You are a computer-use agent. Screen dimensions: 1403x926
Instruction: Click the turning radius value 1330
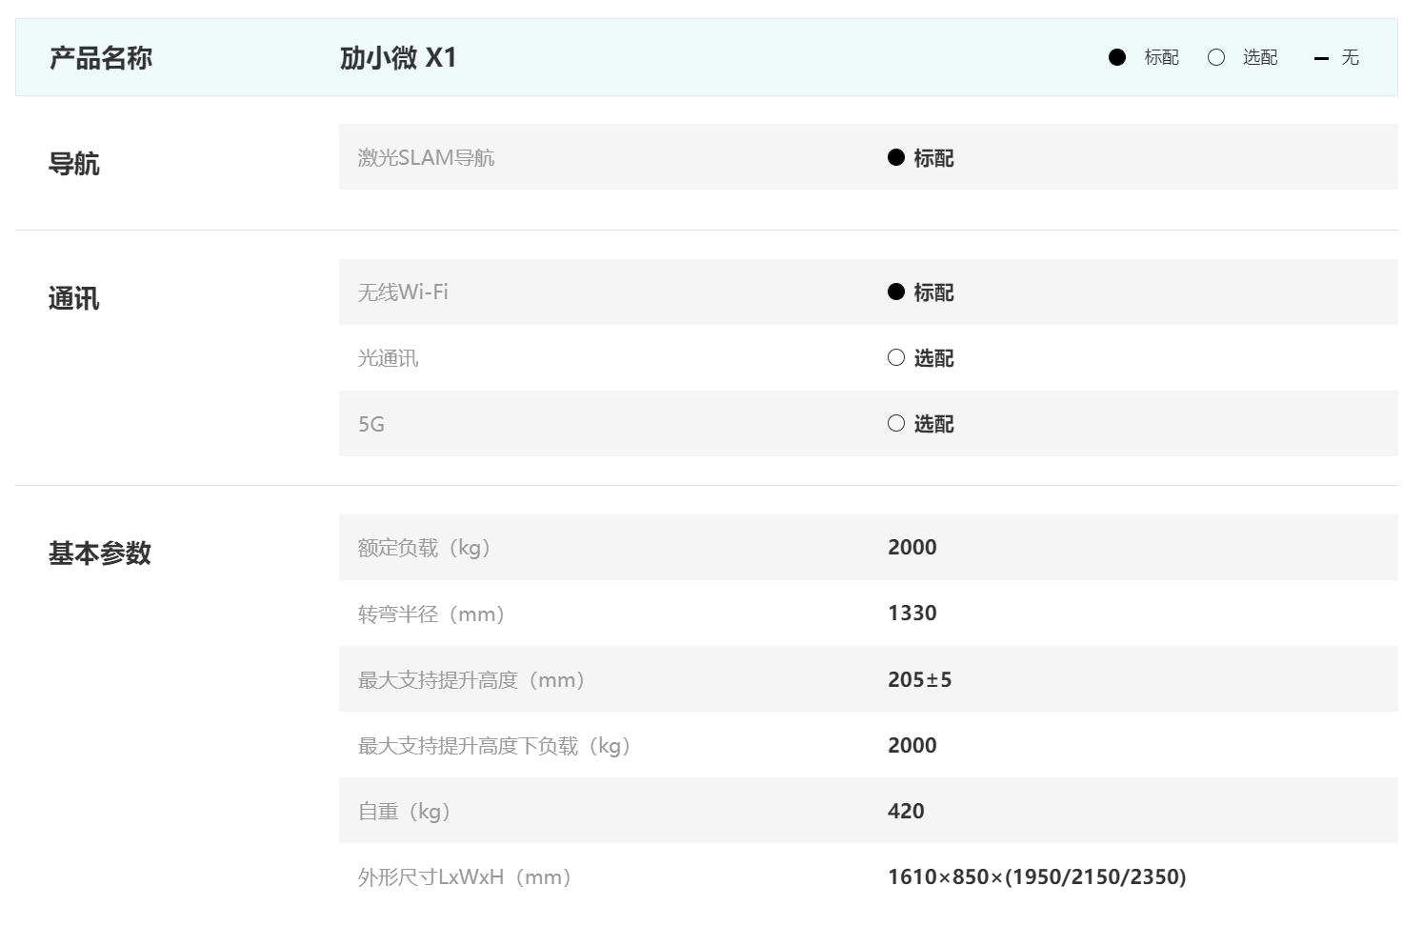(912, 613)
